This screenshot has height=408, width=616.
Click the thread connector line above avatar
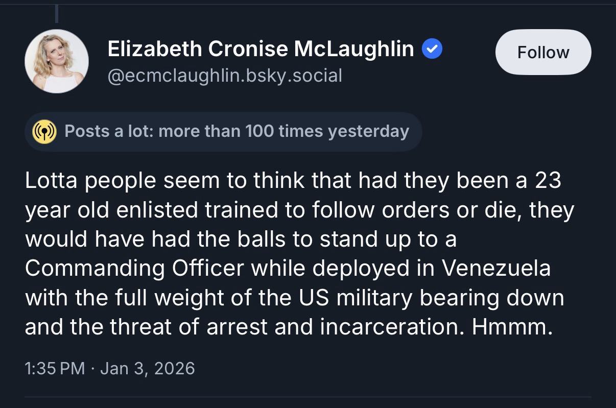56,14
